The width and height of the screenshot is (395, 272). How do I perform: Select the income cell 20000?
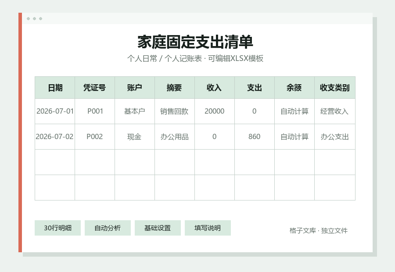[215, 111]
